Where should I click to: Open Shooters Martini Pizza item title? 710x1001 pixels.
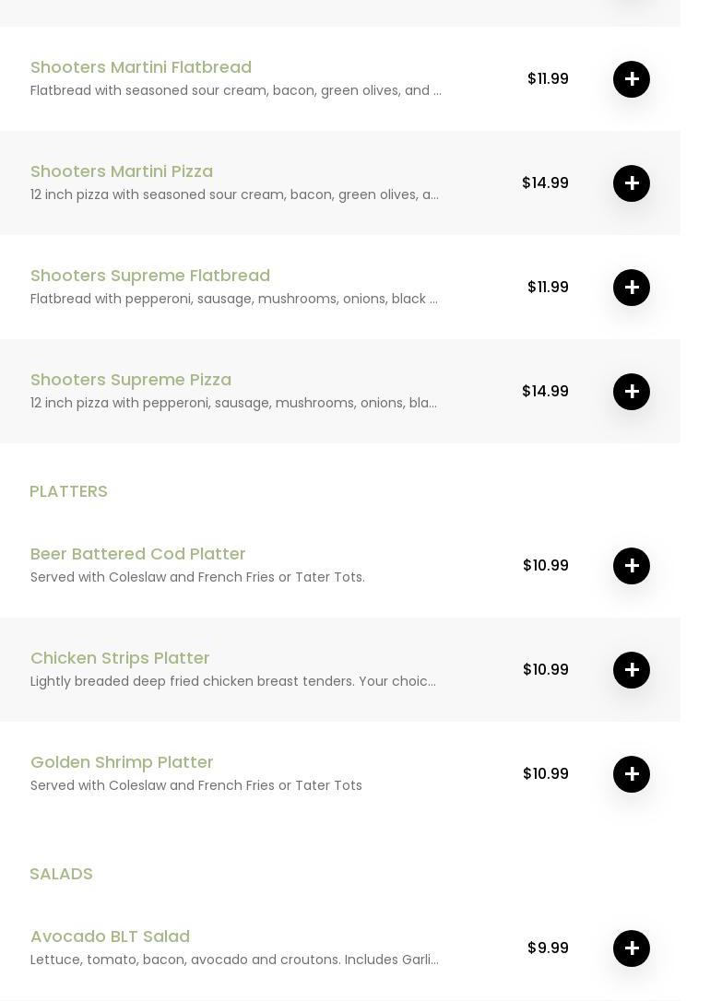tap(122, 171)
